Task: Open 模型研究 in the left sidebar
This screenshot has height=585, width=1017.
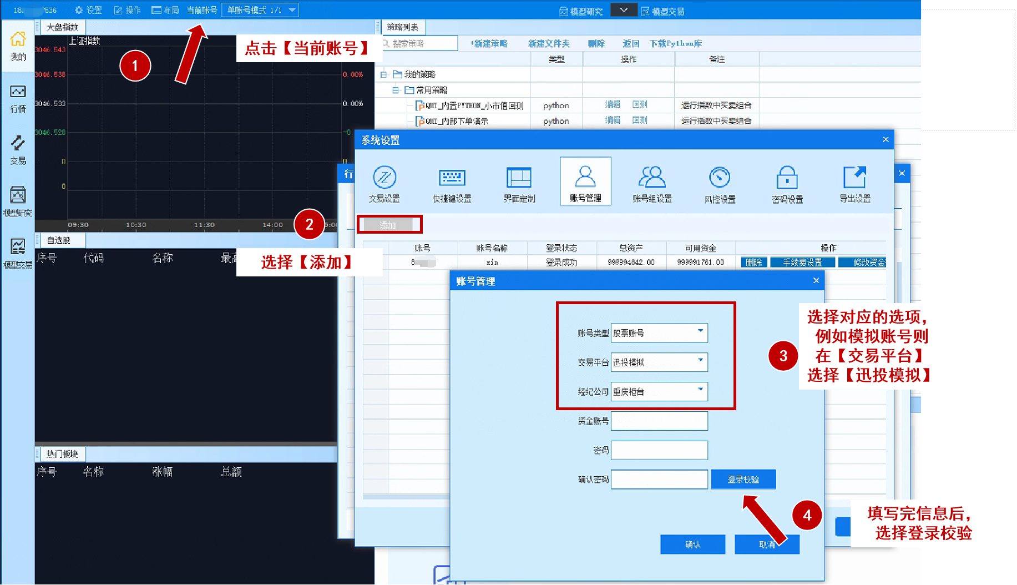Action: (18, 201)
